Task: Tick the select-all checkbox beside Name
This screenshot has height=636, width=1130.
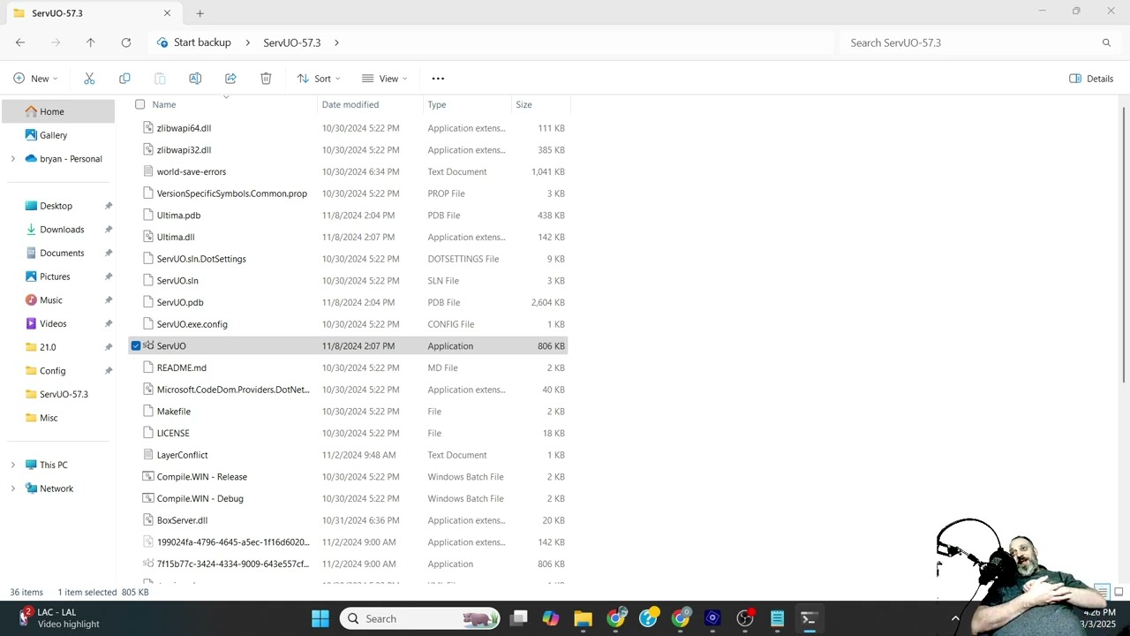Action: 139,104
